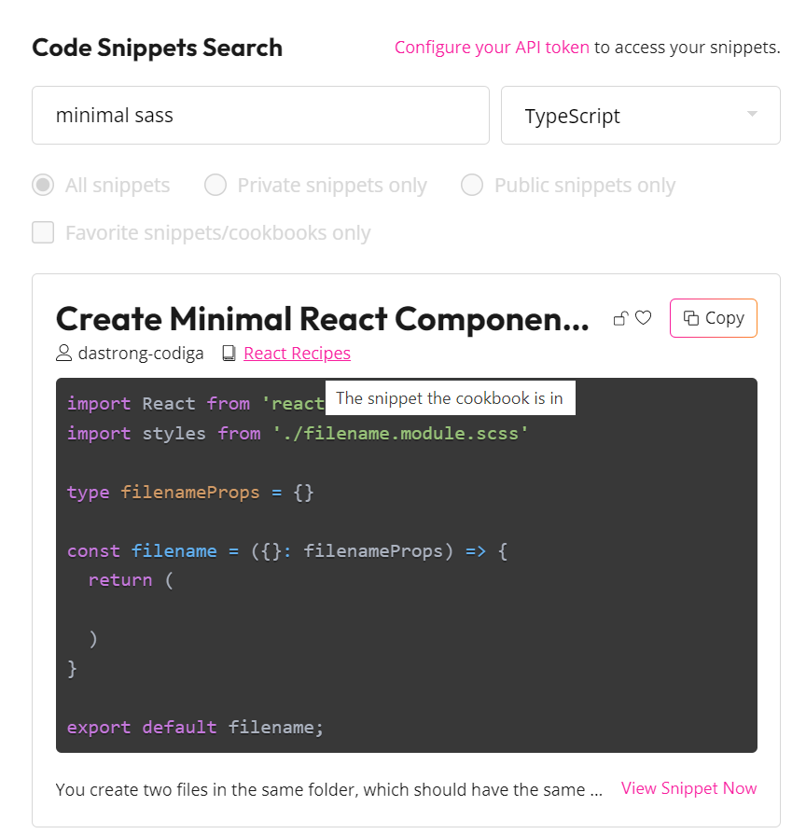
Task: Open the React Recipes cookbook link
Action: (x=297, y=354)
